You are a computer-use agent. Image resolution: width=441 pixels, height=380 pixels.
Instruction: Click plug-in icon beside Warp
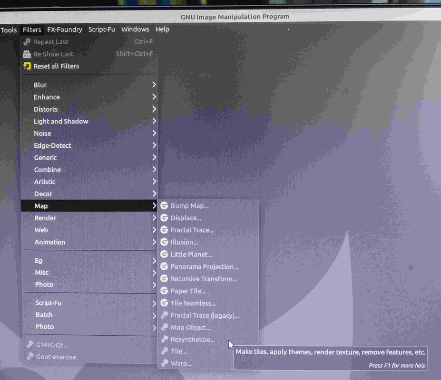point(165,363)
